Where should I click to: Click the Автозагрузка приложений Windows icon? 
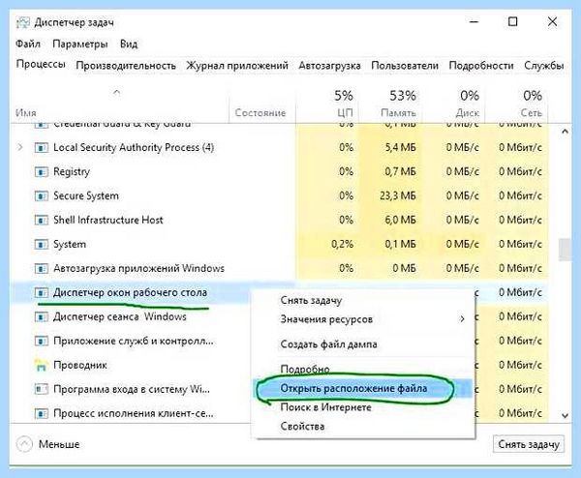[41, 268]
